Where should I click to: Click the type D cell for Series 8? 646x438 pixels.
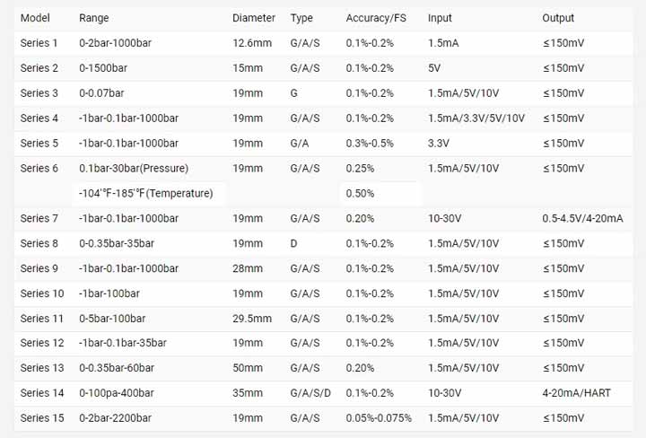click(294, 243)
